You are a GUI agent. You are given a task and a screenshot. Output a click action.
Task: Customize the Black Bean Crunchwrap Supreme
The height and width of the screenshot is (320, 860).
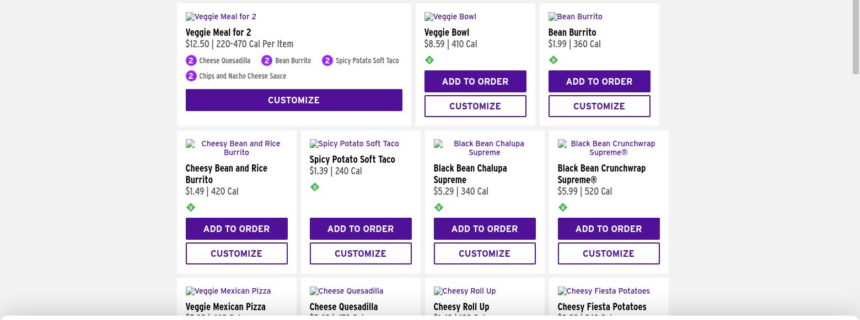point(609,253)
